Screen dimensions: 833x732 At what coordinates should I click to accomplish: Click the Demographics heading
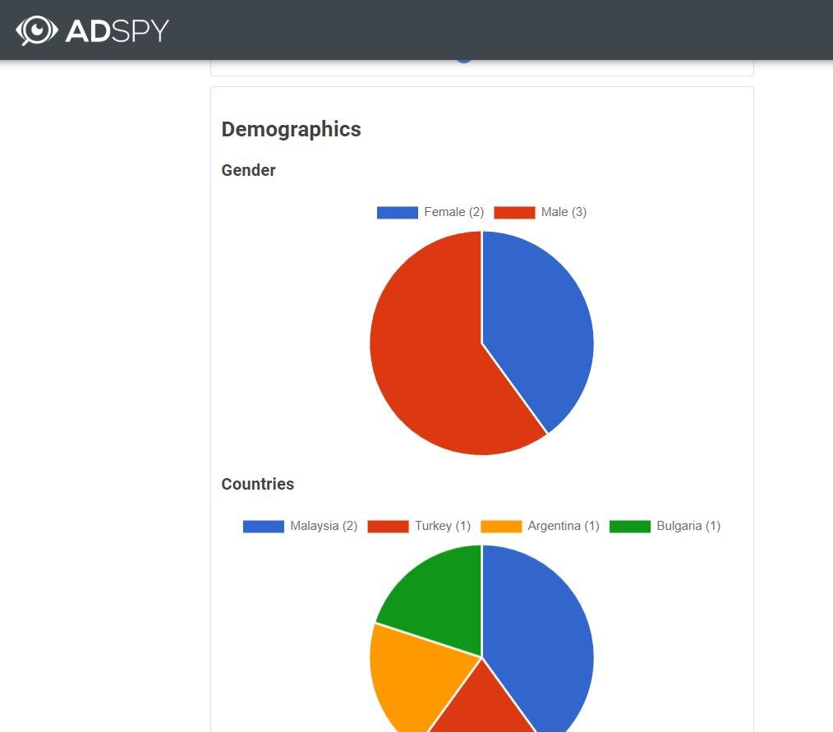click(291, 130)
